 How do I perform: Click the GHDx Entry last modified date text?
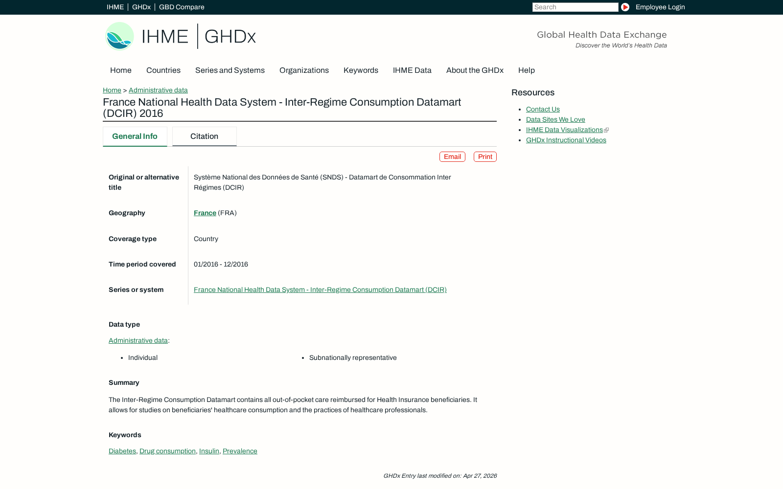point(440,476)
